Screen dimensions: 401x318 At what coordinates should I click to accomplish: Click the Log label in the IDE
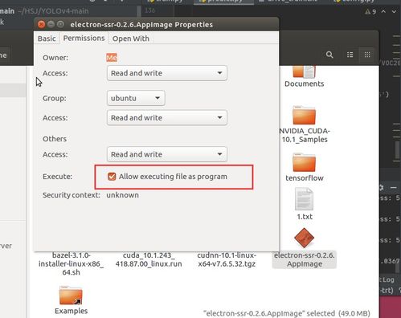coord(388,280)
